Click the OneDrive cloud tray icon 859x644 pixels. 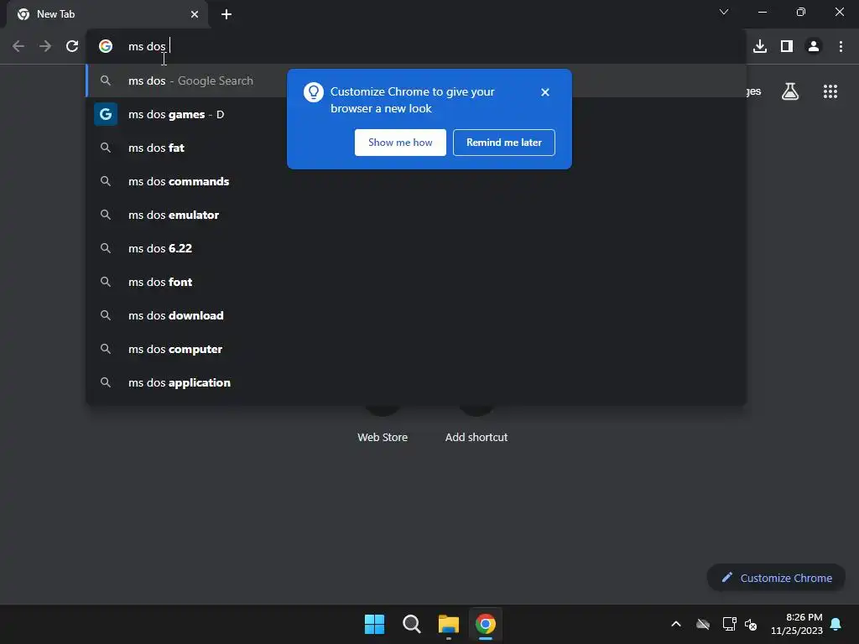(x=703, y=624)
